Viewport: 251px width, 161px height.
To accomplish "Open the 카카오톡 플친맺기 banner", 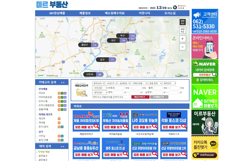I will [x=205, y=147].
